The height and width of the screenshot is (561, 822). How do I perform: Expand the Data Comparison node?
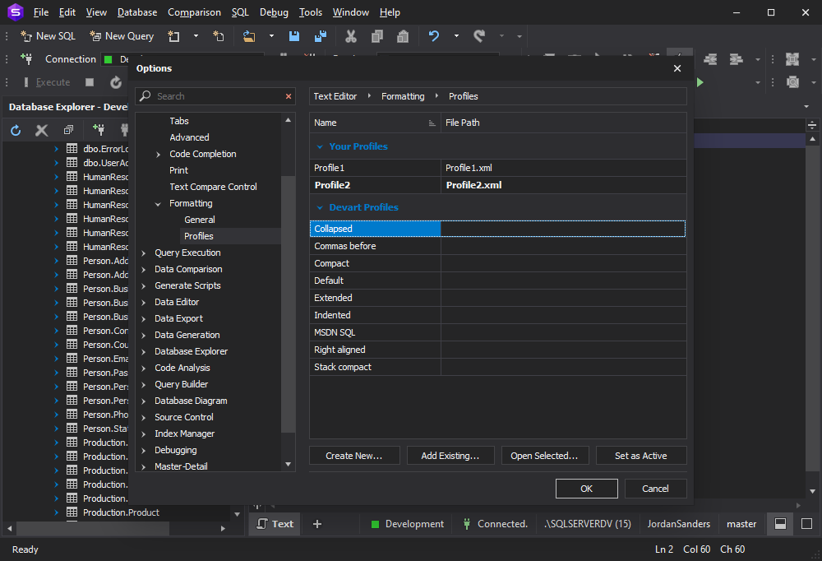click(144, 269)
